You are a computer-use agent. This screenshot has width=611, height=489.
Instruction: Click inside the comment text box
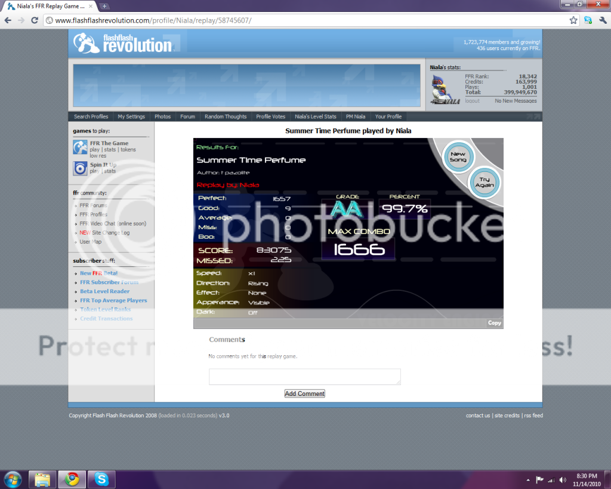304,377
